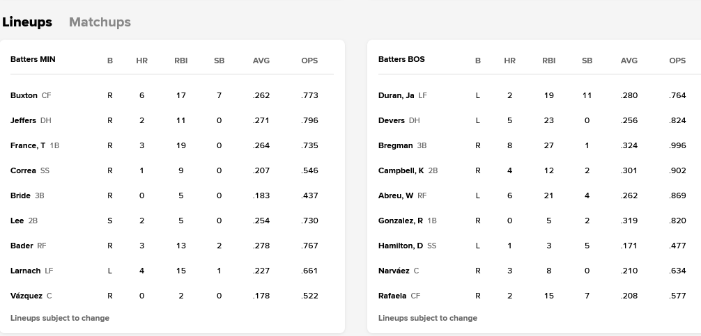This screenshot has height=336, width=701.
Task: Open Duran, Ja player profile
Action: 396,95
